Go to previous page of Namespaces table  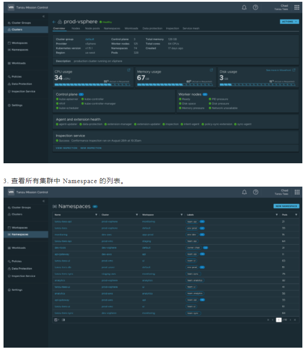tap(272, 320)
